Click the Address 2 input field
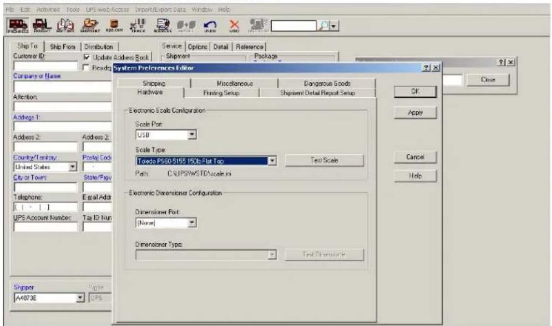552x326 pixels. 45,146
